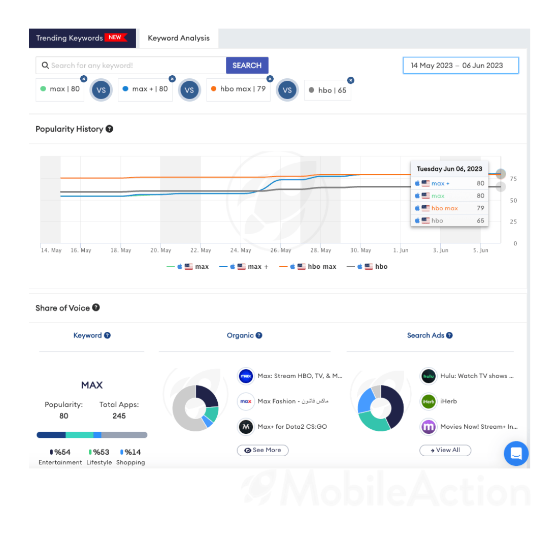
Task: Open 'Movies Now! Stream+' app link
Action: click(x=479, y=427)
